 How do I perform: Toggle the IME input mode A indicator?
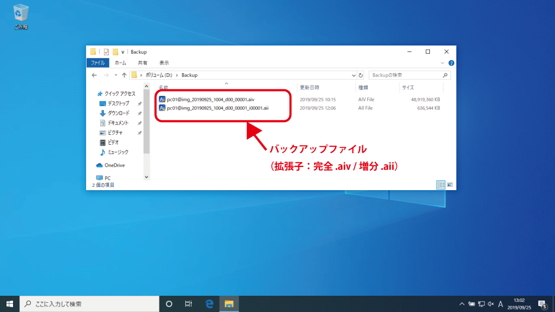coord(500,304)
